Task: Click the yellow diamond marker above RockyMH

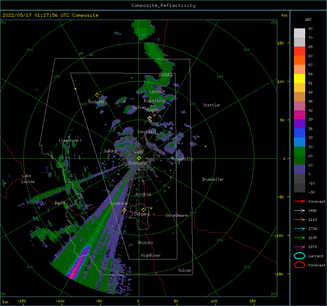Action: point(97,95)
